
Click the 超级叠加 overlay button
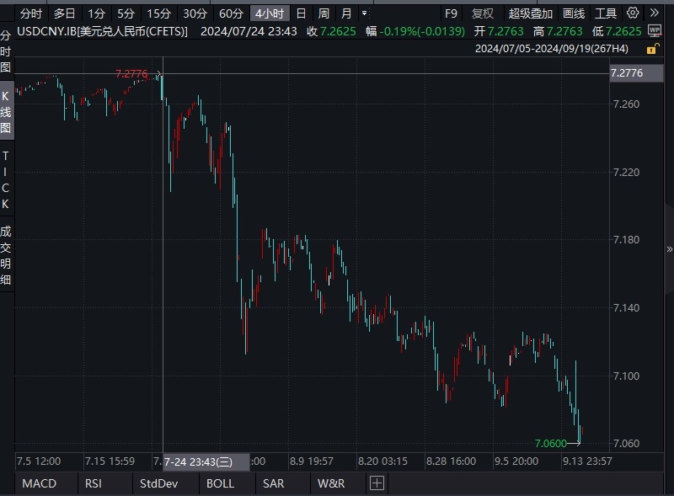tap(529, 13)
